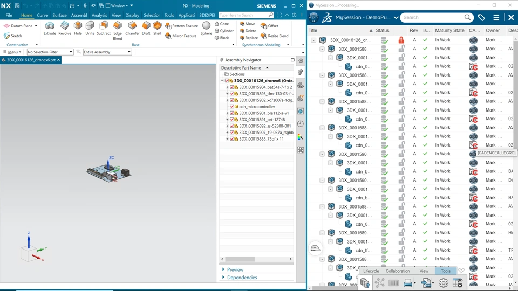Toggle the cdn_microcontroller checkbox

coord(232,107)
